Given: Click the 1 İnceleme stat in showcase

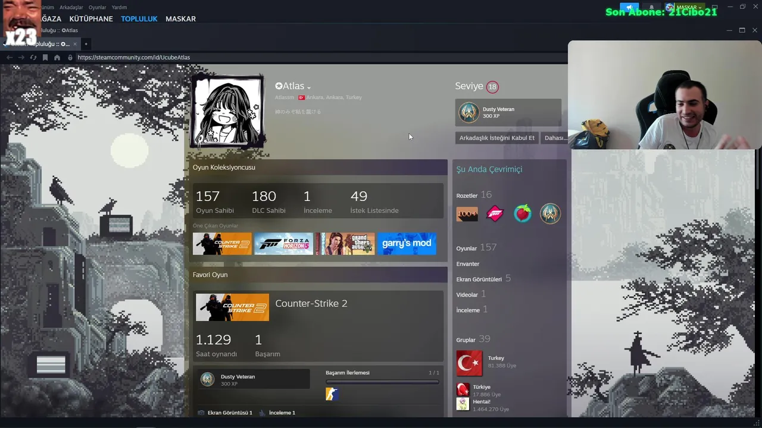Looking at the screenshot, I should point(318,202).
